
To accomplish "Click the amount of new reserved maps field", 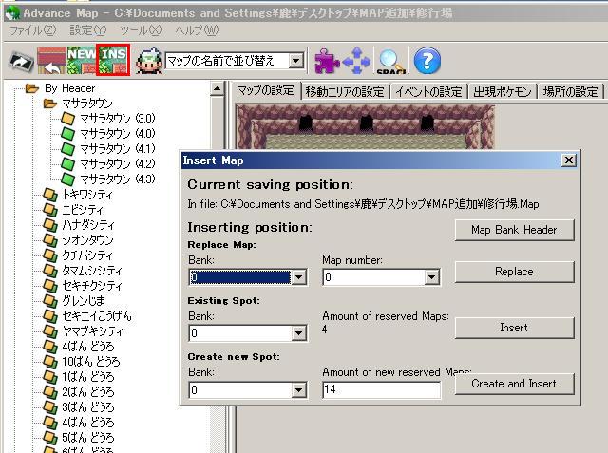I will click(380, 389).
